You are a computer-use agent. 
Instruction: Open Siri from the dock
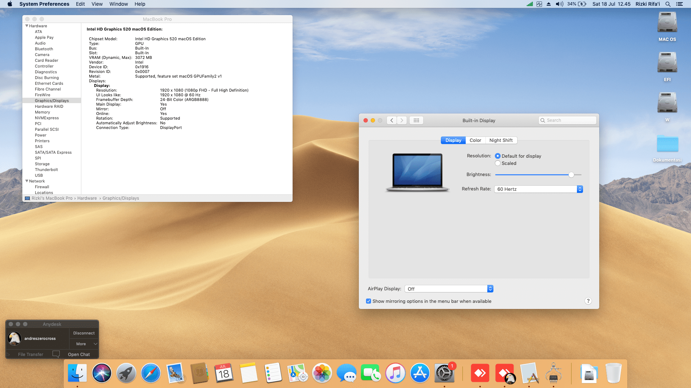[101, 373]
